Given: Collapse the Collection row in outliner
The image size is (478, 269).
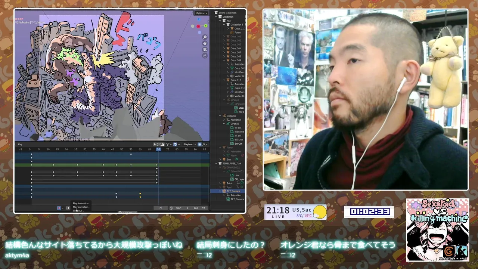Looking at the screenshot, I should tap(216, 17).
